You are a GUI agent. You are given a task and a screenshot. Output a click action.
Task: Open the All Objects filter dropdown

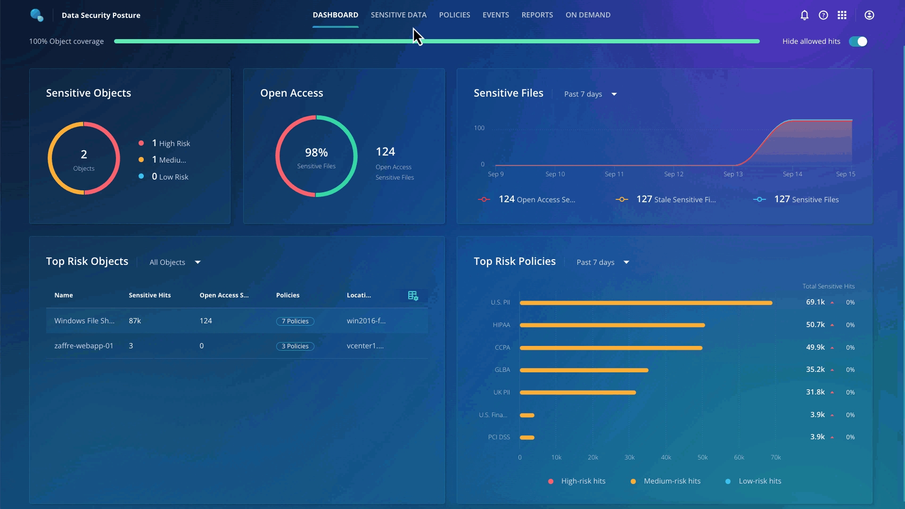pyautogui.click(x=175, y=263)
